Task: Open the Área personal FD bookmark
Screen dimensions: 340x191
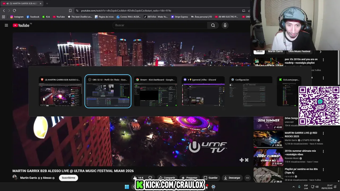Action: [201, 17]
